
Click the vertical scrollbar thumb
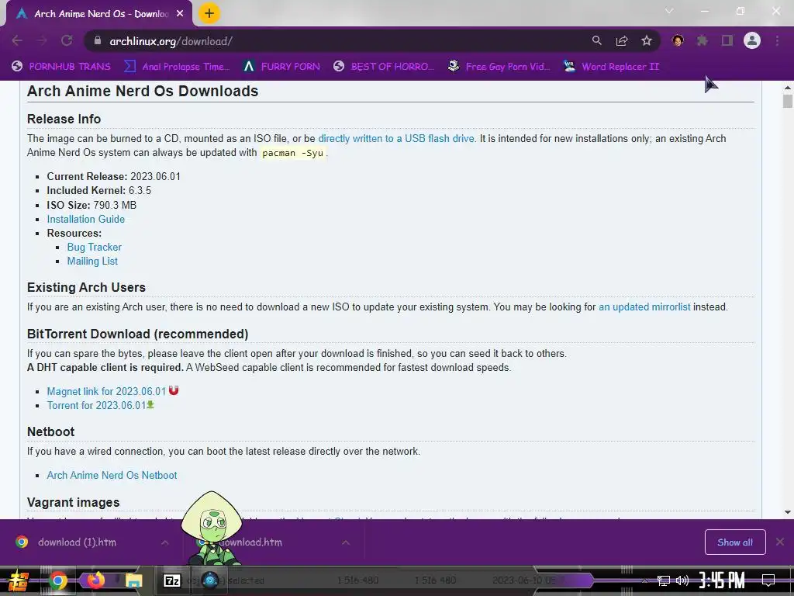tap(788, 101)
